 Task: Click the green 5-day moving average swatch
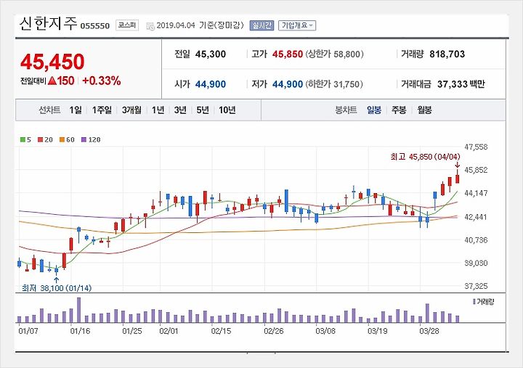pyautogui.click(x=23, y=139)
